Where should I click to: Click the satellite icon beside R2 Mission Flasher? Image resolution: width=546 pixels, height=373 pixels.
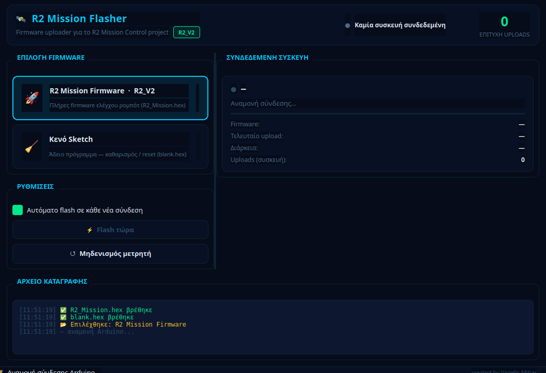click(x=21, y=19)
